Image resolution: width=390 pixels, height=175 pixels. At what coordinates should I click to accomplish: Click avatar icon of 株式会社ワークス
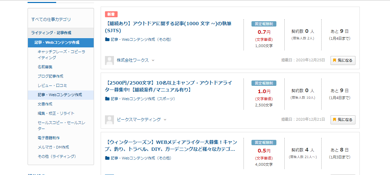(109, 60)
